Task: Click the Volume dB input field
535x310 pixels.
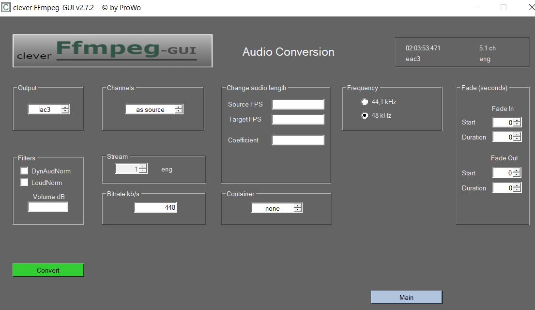Action: (48, 207)
